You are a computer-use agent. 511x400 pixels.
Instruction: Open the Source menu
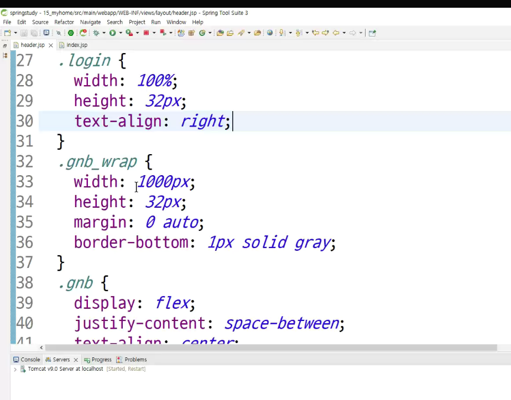[x=40, y=22]
